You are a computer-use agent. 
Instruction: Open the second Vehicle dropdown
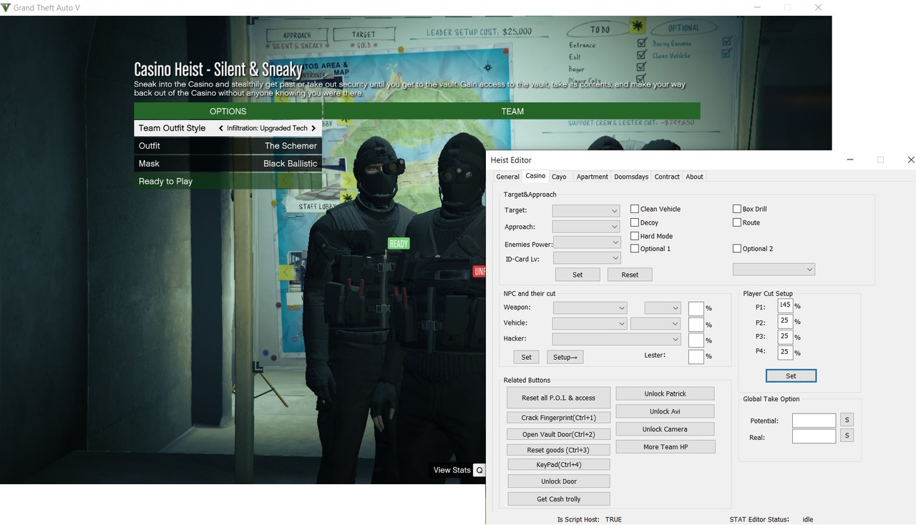coord(656,323)
